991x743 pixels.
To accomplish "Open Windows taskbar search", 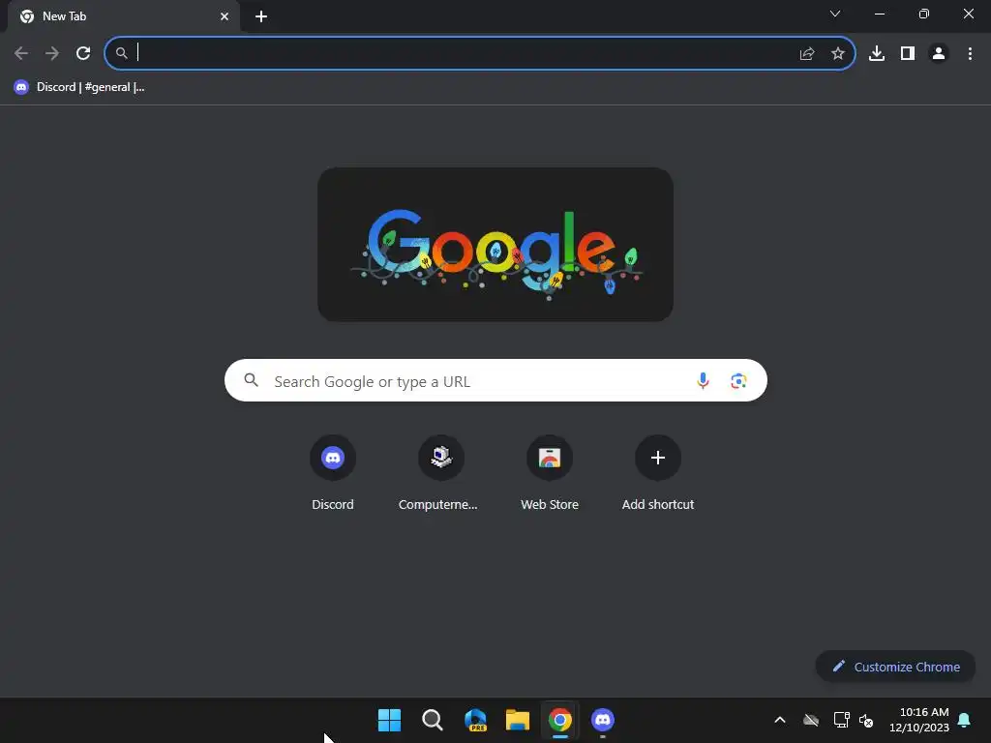I will coord(433,720).
